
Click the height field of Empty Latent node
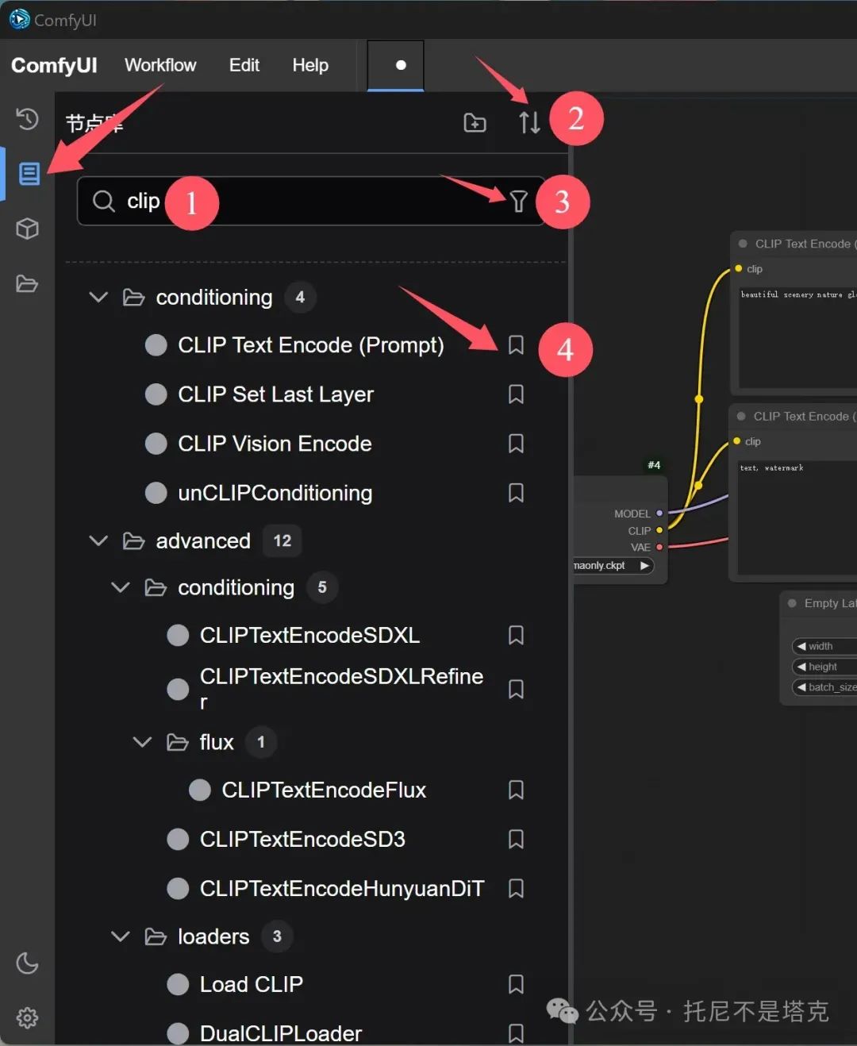point(824,667)
